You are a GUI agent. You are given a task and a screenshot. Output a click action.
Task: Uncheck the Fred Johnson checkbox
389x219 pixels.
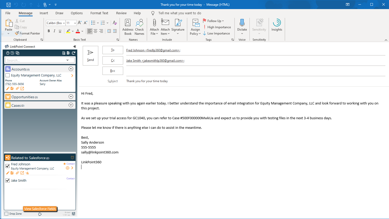click(x=8, y=166)
